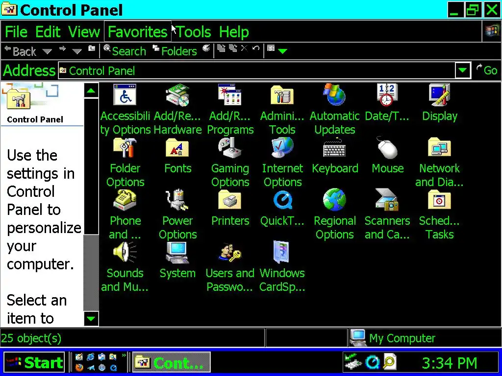
Task: Click the Undo toolbar icon
Action: tap(256, 48)
